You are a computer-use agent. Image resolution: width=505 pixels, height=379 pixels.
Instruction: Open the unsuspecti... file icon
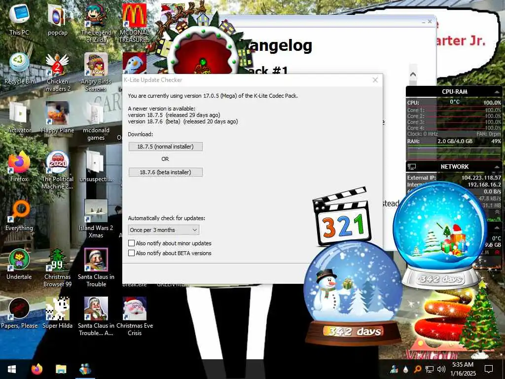coord(96,166)
